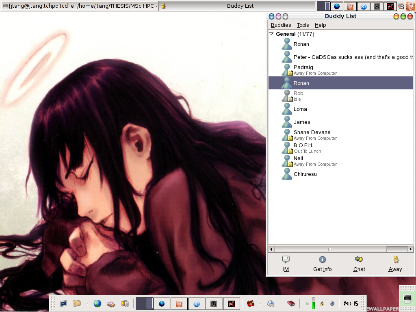Click the Buddy List taskbar button

tap(237, 6)
